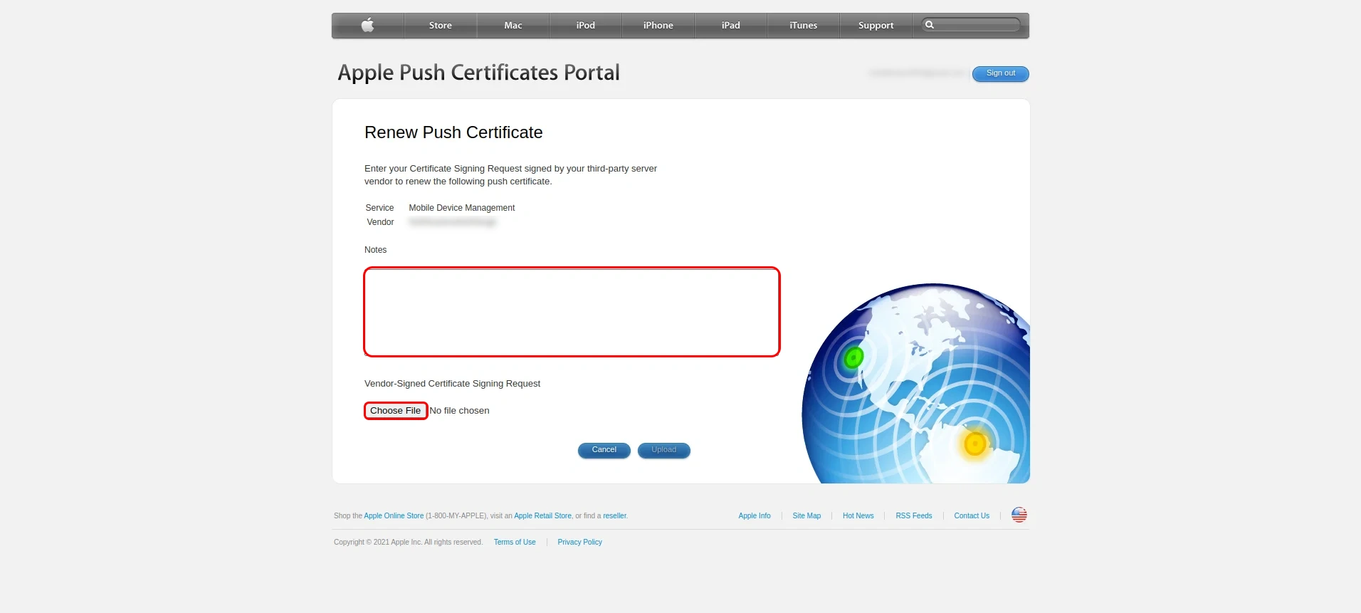This screenshot has height=613, width=1361.
Task: Go to the iPod section
Action: click(x=585, y=26)
